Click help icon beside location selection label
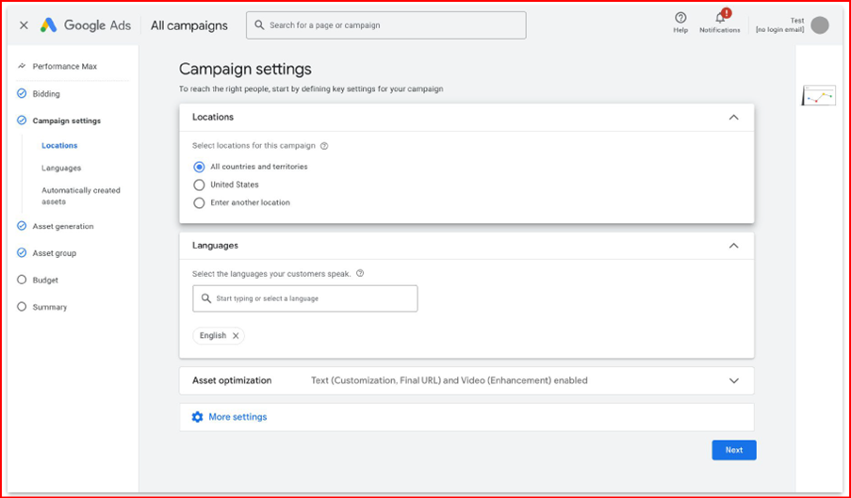 (x=324, y=146)
